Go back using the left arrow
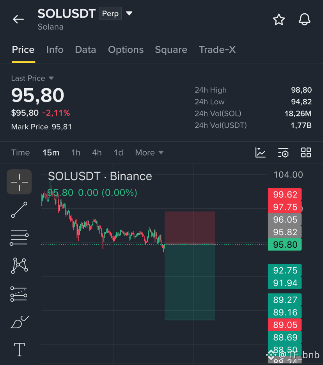The width and height of the screenshot is (323, 365). [18, 19]
